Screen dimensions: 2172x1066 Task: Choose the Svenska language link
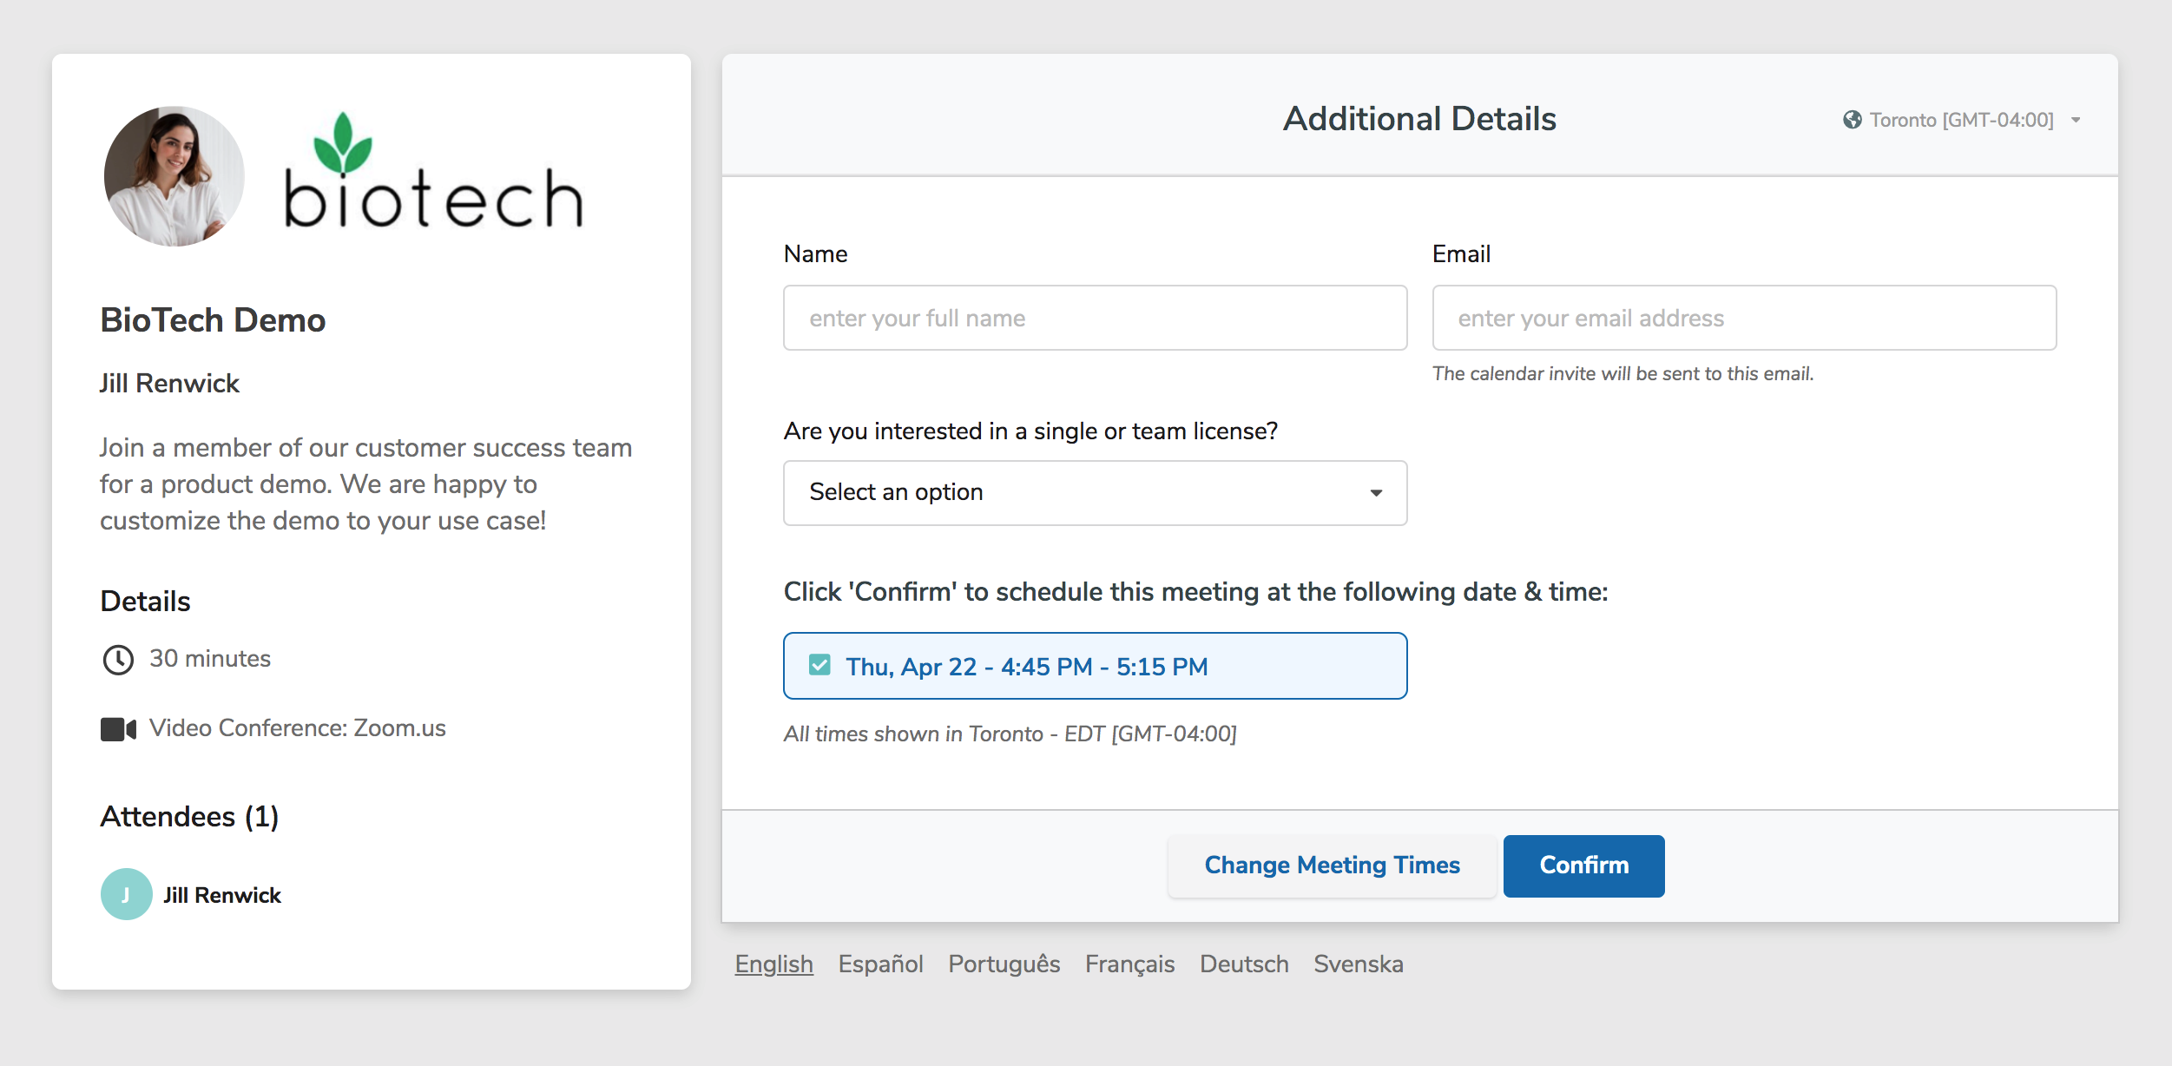tap(1358, 964)
